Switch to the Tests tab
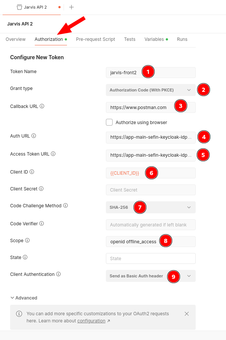 (x=129, y=39)
